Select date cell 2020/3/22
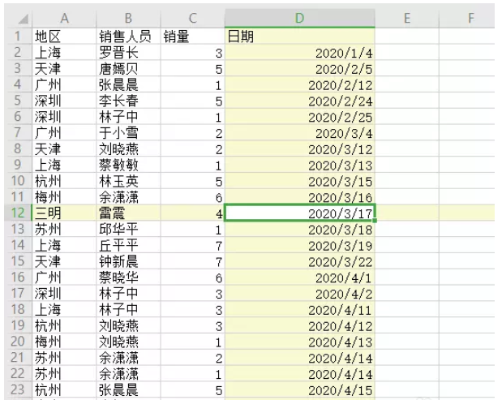Image resolution: width=502 pixels, height=400 pixels. click(300, 261)
